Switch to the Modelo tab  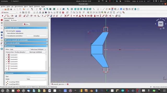7,20
